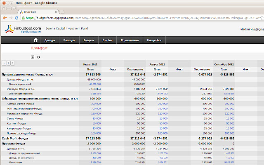The height and width of the screenshot is (165, 264).
Task: Click the Доходы Фонда, в т.ч. row label
Action: (20, 80)
